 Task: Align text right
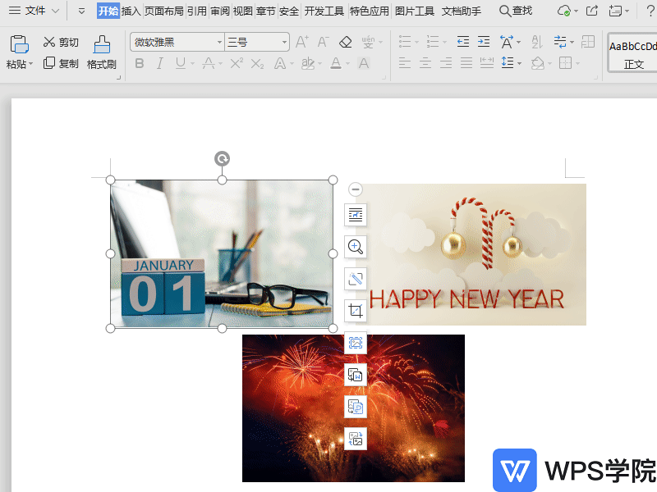click(446, 64)
